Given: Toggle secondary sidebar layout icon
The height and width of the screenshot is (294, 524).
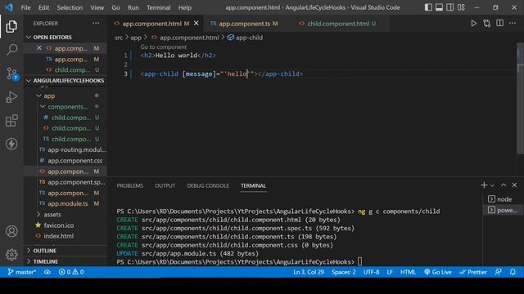Looking at the screenshot, I should click(x=450, y=7).
